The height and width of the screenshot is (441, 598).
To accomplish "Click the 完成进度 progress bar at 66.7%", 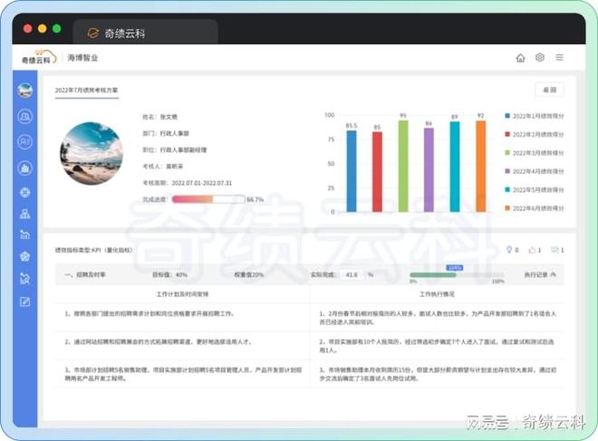I will coord(208,199).
